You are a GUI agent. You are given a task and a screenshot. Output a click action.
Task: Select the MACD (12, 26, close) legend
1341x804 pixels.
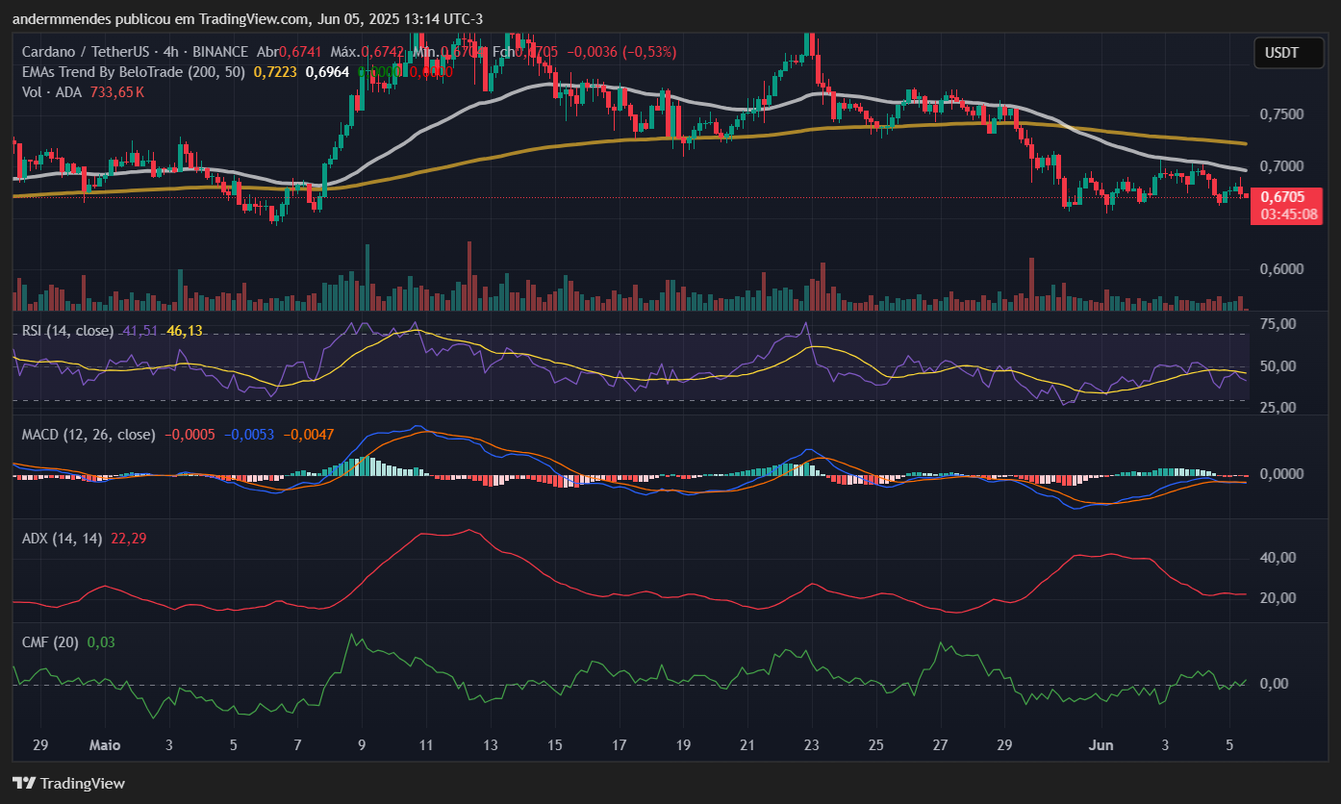click(88, 435)
